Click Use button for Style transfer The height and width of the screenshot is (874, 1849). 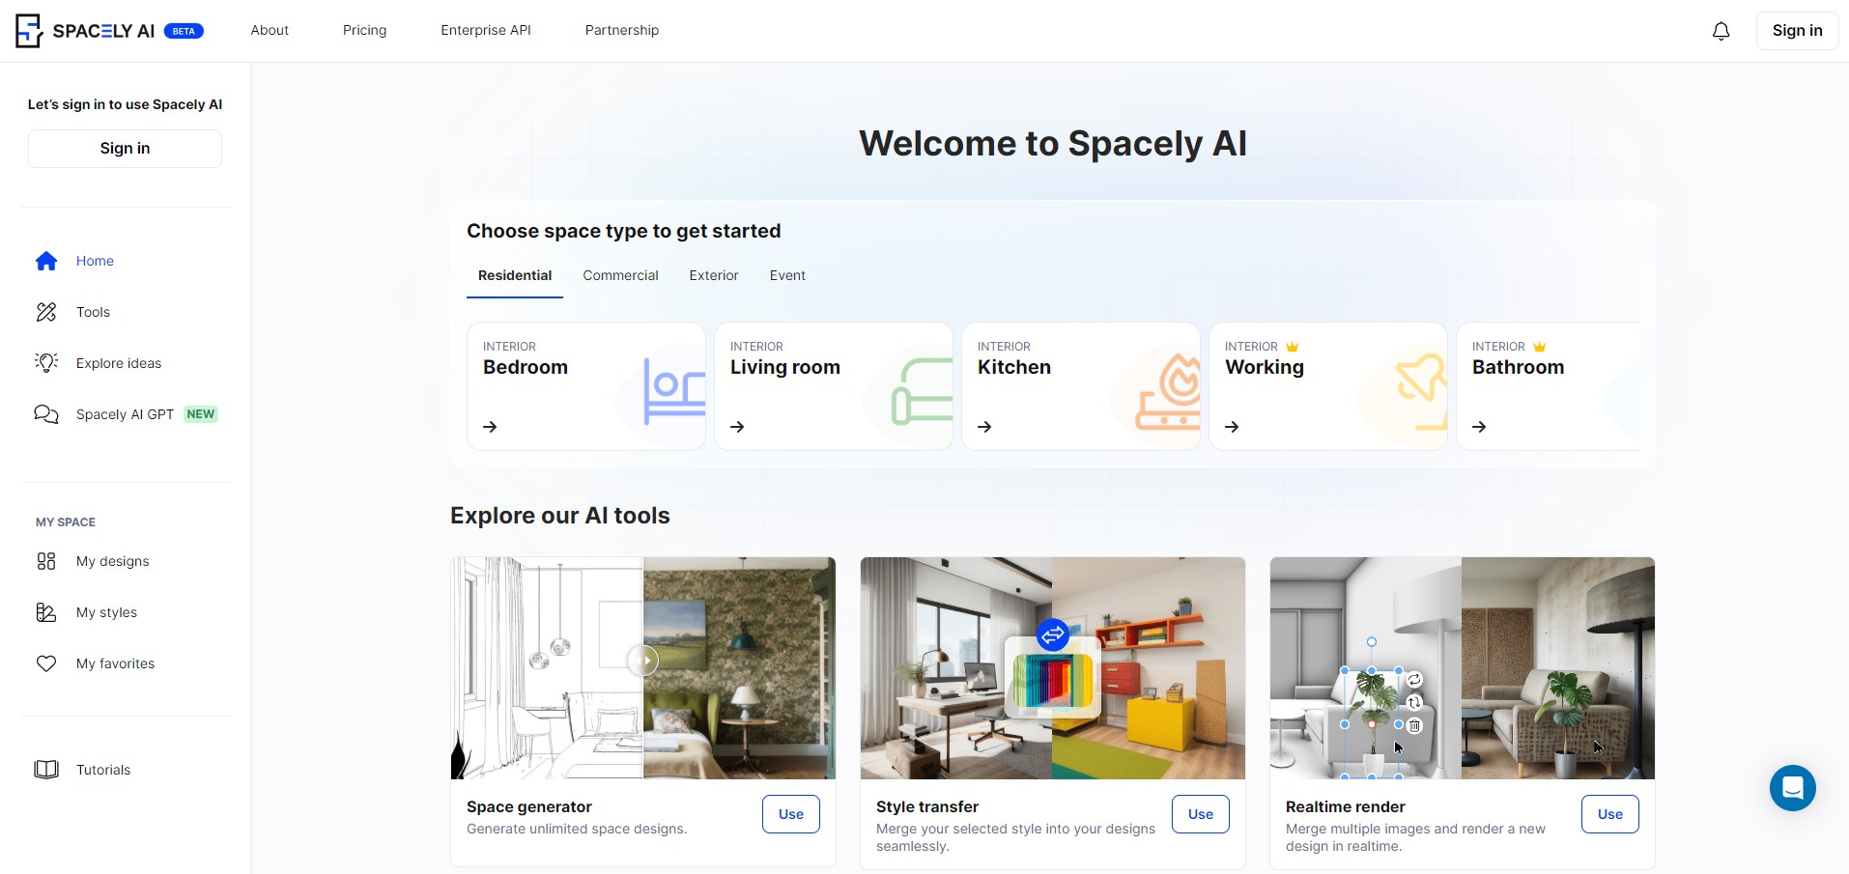[x=1201, y=814]
